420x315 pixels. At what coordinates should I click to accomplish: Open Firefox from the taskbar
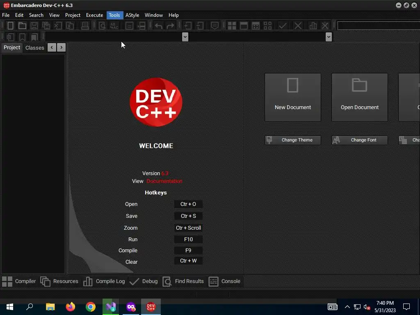click(71, 307)
